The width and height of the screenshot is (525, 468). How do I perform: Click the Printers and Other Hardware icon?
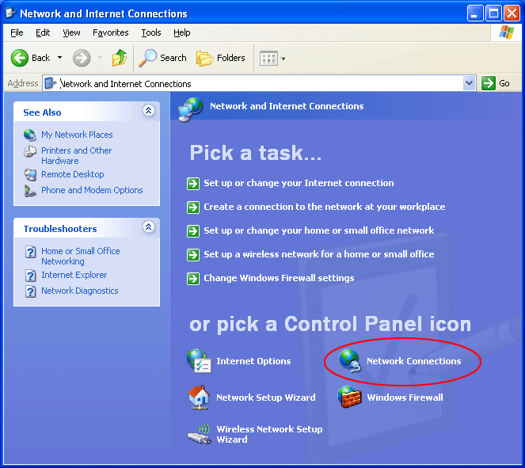[x=30, y=151]
